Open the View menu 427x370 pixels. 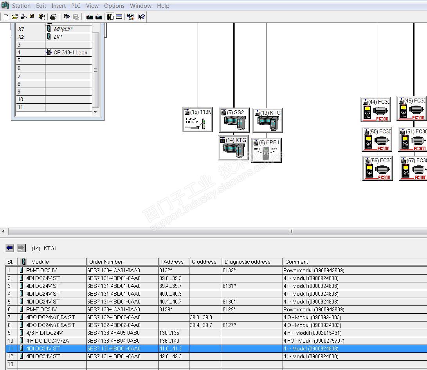pyautogui.click(x=92, y=6)
